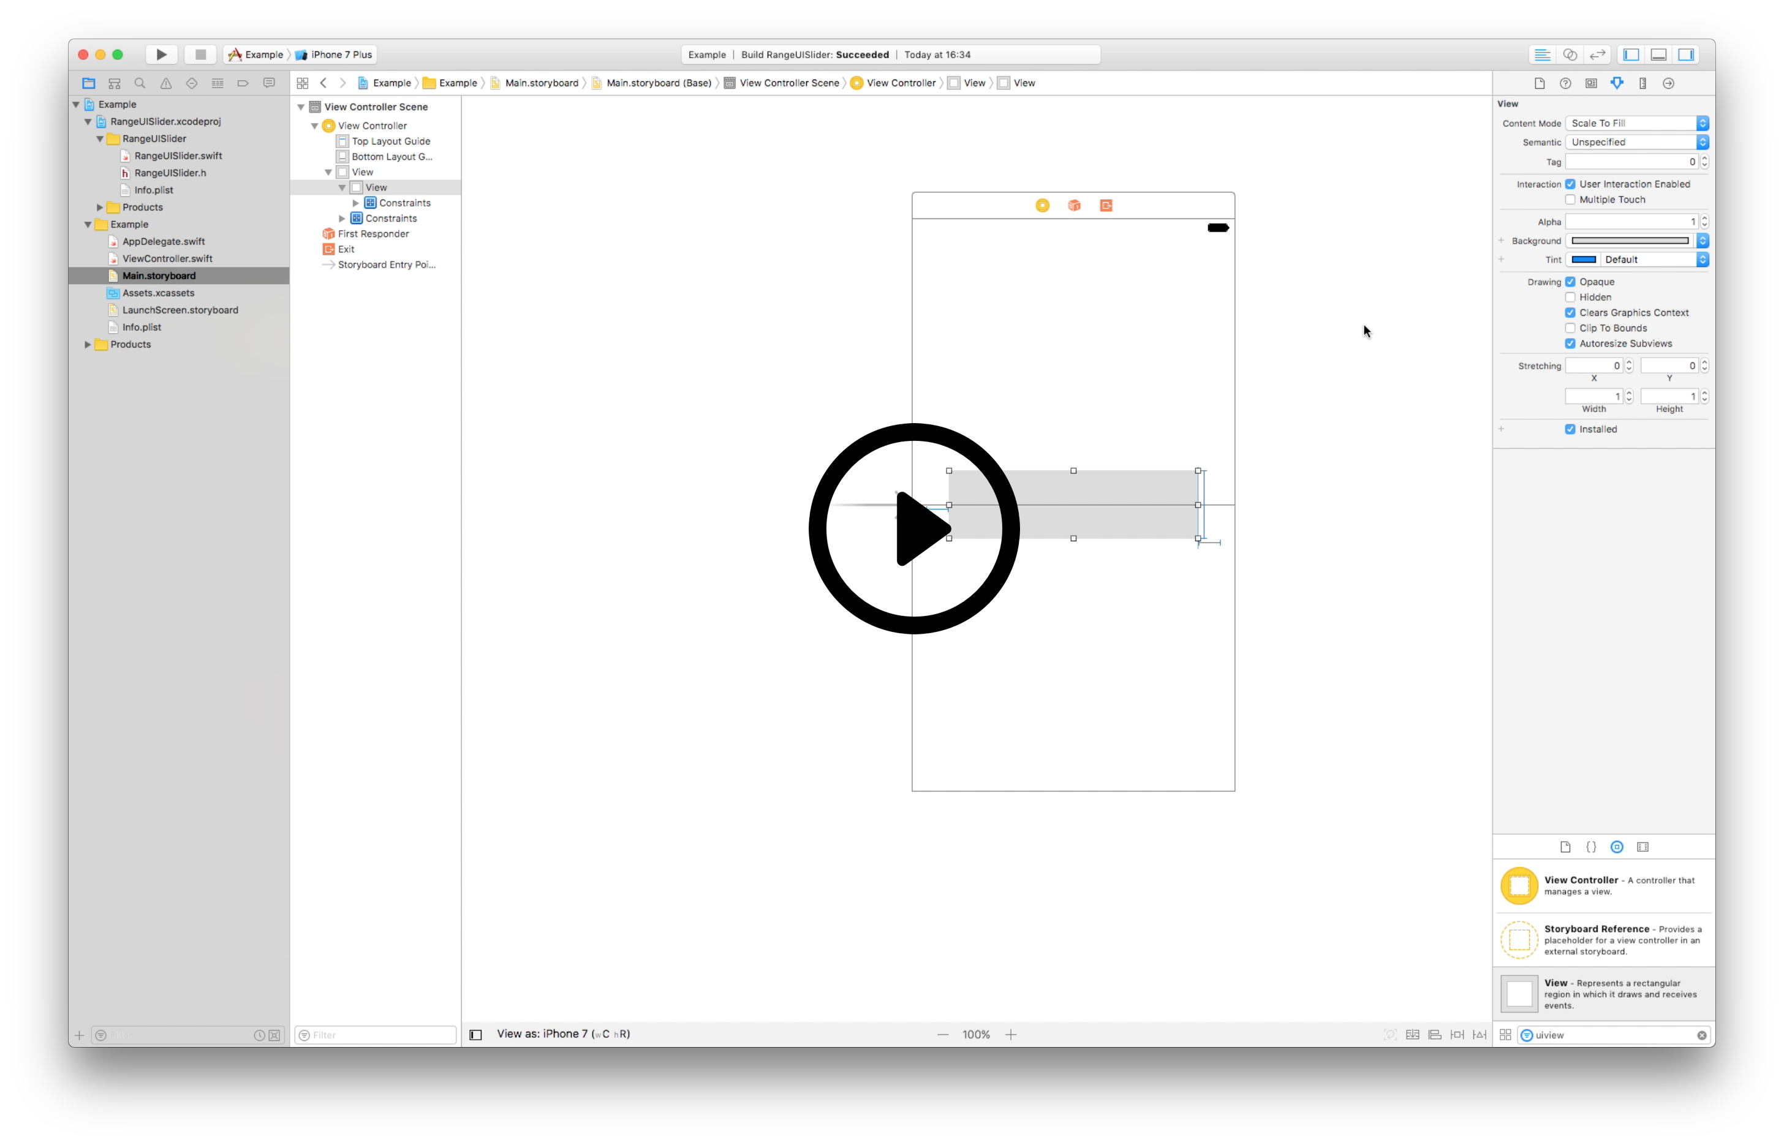Viewport: 1784px width, 1145px height.
Task: Click the Stop button in toolbar
Action: [200, 54]
